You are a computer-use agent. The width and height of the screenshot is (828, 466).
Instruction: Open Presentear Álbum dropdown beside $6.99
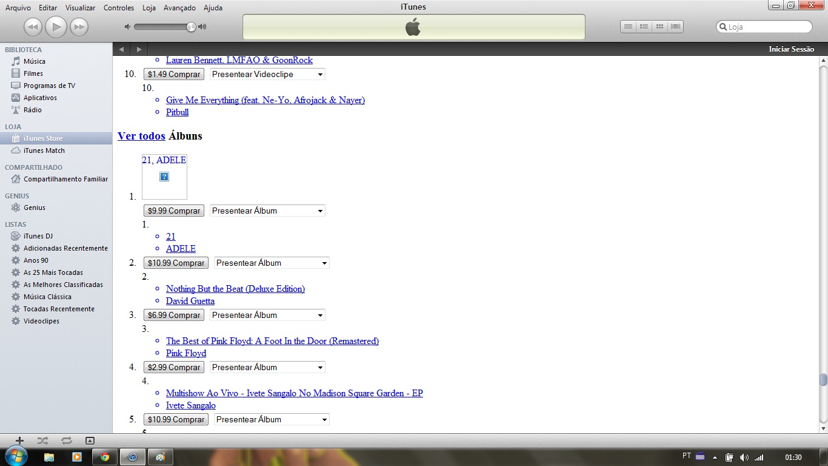[x=267, y=315]
